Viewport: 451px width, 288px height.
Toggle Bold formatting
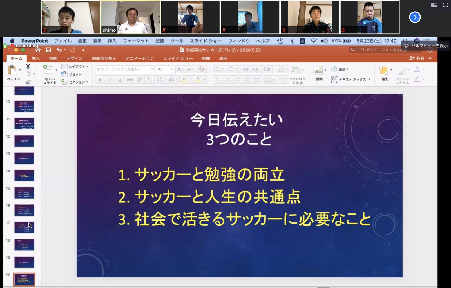(100, 80)
